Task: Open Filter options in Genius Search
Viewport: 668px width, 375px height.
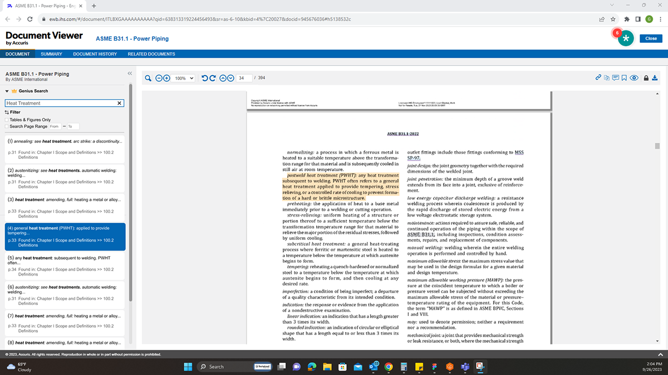Action: pos(13,112)
